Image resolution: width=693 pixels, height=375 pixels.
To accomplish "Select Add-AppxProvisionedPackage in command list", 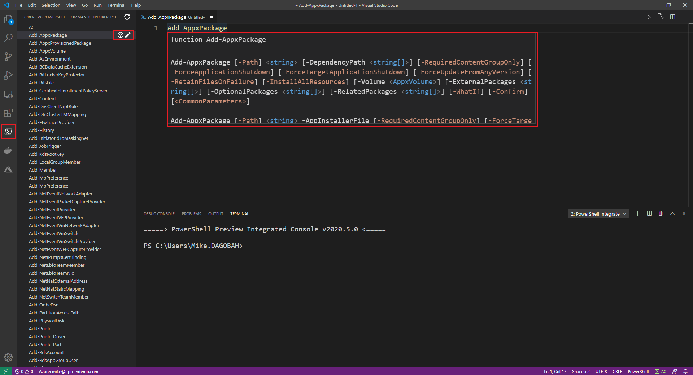I will coord(60,43).
